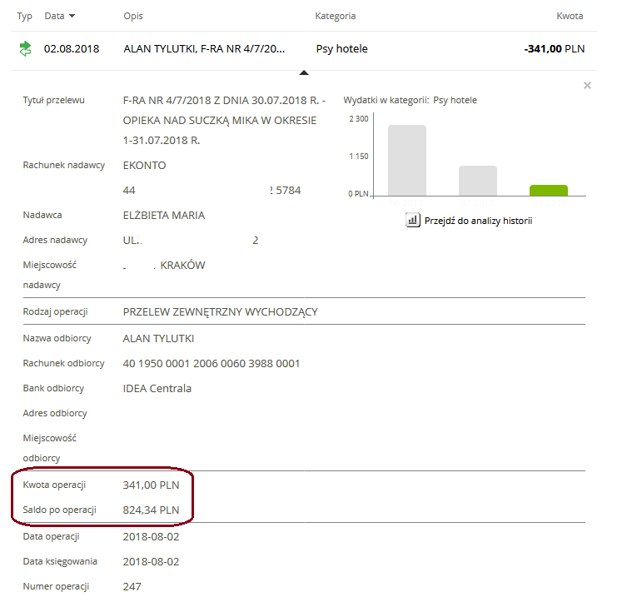Screen dimensions: 627x607
Task: Click the green bar in the expenses chart
Action: click(x=548, y=190)
